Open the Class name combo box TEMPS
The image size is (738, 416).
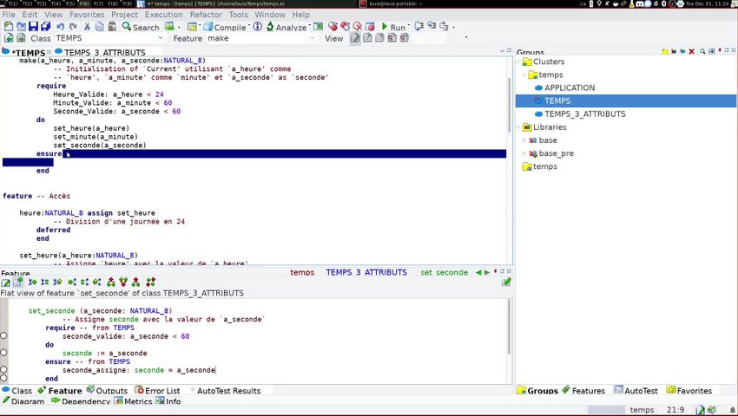[x=109, y=38]
